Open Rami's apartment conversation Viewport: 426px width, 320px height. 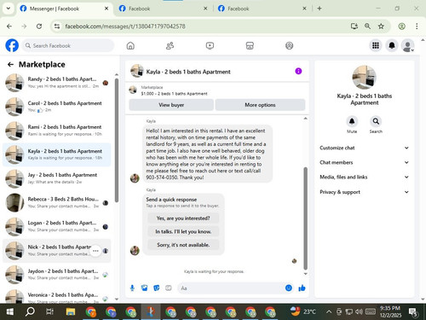(57, 131)
